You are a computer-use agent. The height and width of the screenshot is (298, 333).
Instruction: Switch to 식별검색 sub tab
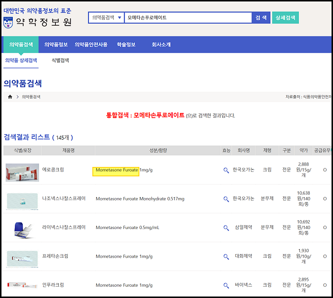click(60, 61)
